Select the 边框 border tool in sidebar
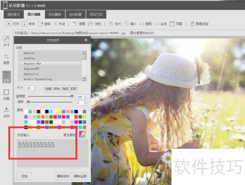The image size is (245, 185). pos(6,95)
